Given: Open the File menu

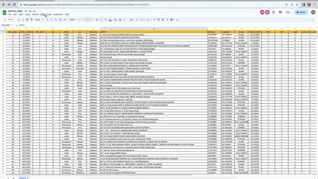Looking at the screenshot, I should pos(9,14).
